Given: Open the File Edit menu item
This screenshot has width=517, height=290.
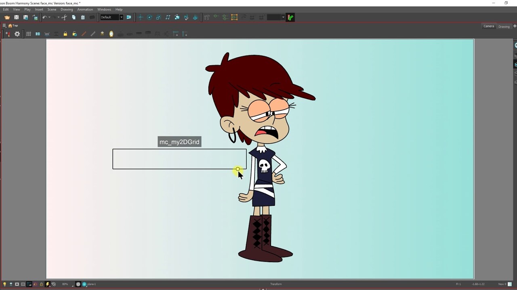Looking at the screenshot, I should [6, 9].
